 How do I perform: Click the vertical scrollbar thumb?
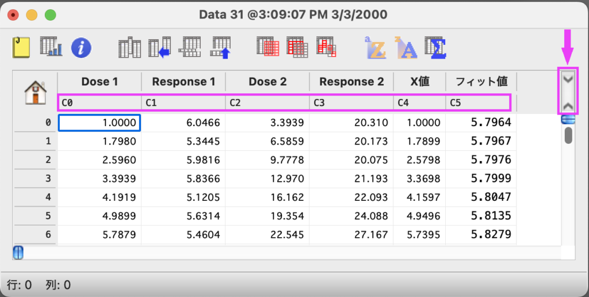[568, 135]
